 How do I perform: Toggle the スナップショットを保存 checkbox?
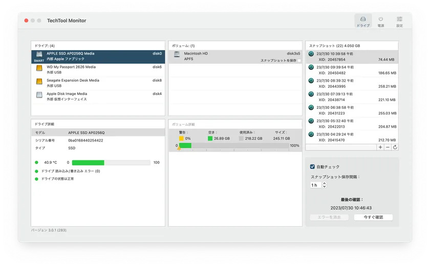299,61
